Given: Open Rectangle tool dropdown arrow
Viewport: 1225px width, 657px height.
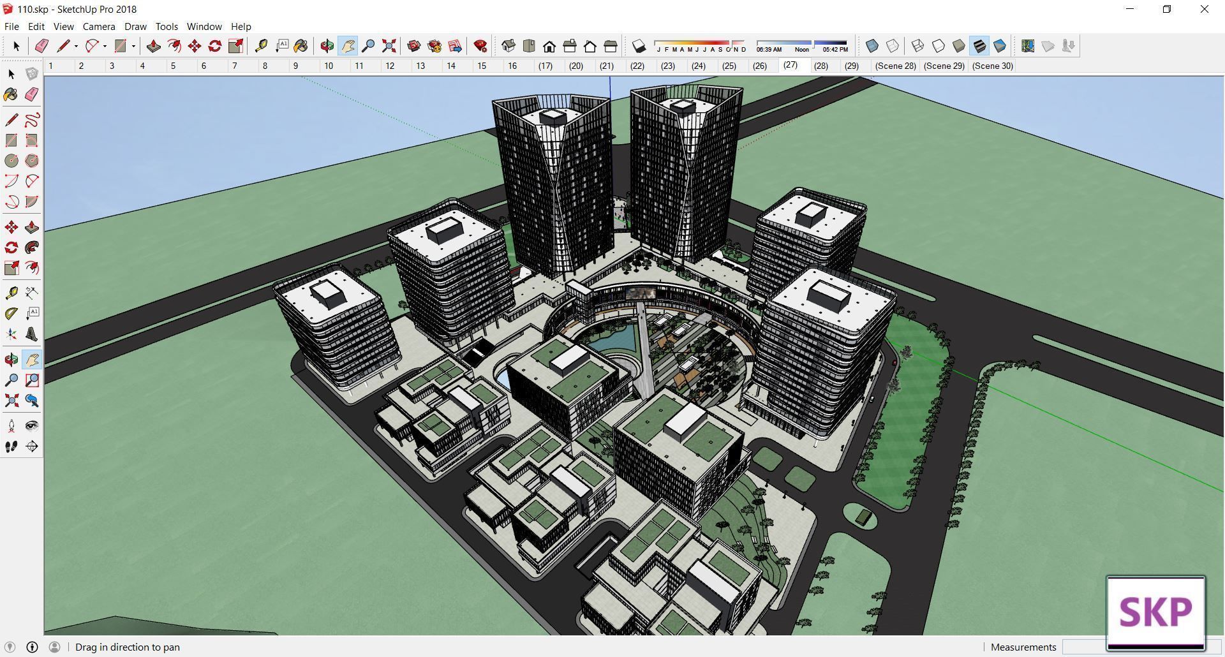Looking at the screenshot, I should tap(133, 46).
